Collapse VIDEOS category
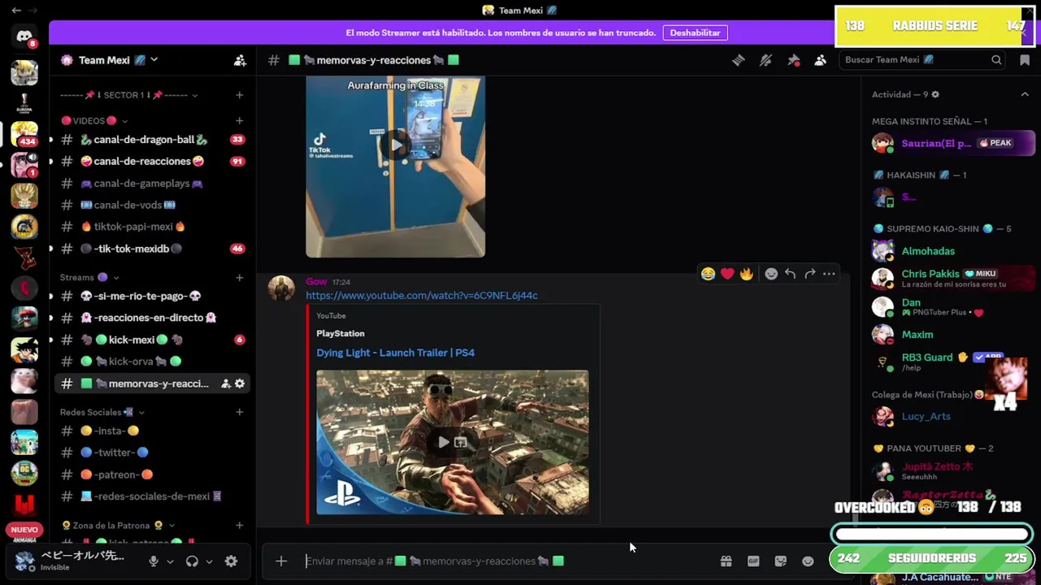This screenshot has height=585, width=1041. point(94,121)
